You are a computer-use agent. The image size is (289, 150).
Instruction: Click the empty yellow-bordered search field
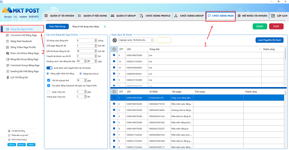point(164,40)
